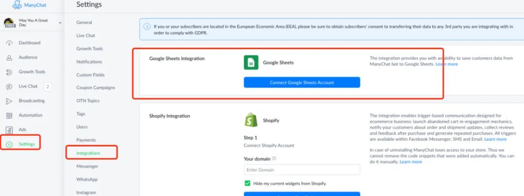This screenshot has height=196, width=524.
Task: Click the Automation icon in sidebar
Action: tap(9, 115)
